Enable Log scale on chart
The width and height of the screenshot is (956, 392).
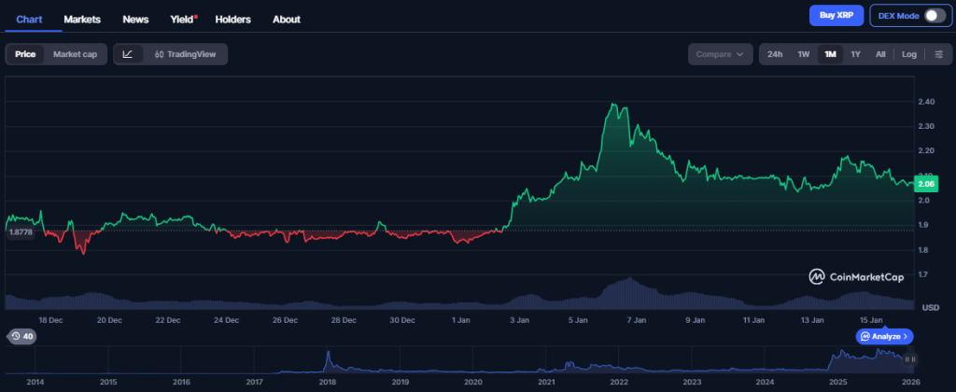(908, 54)
